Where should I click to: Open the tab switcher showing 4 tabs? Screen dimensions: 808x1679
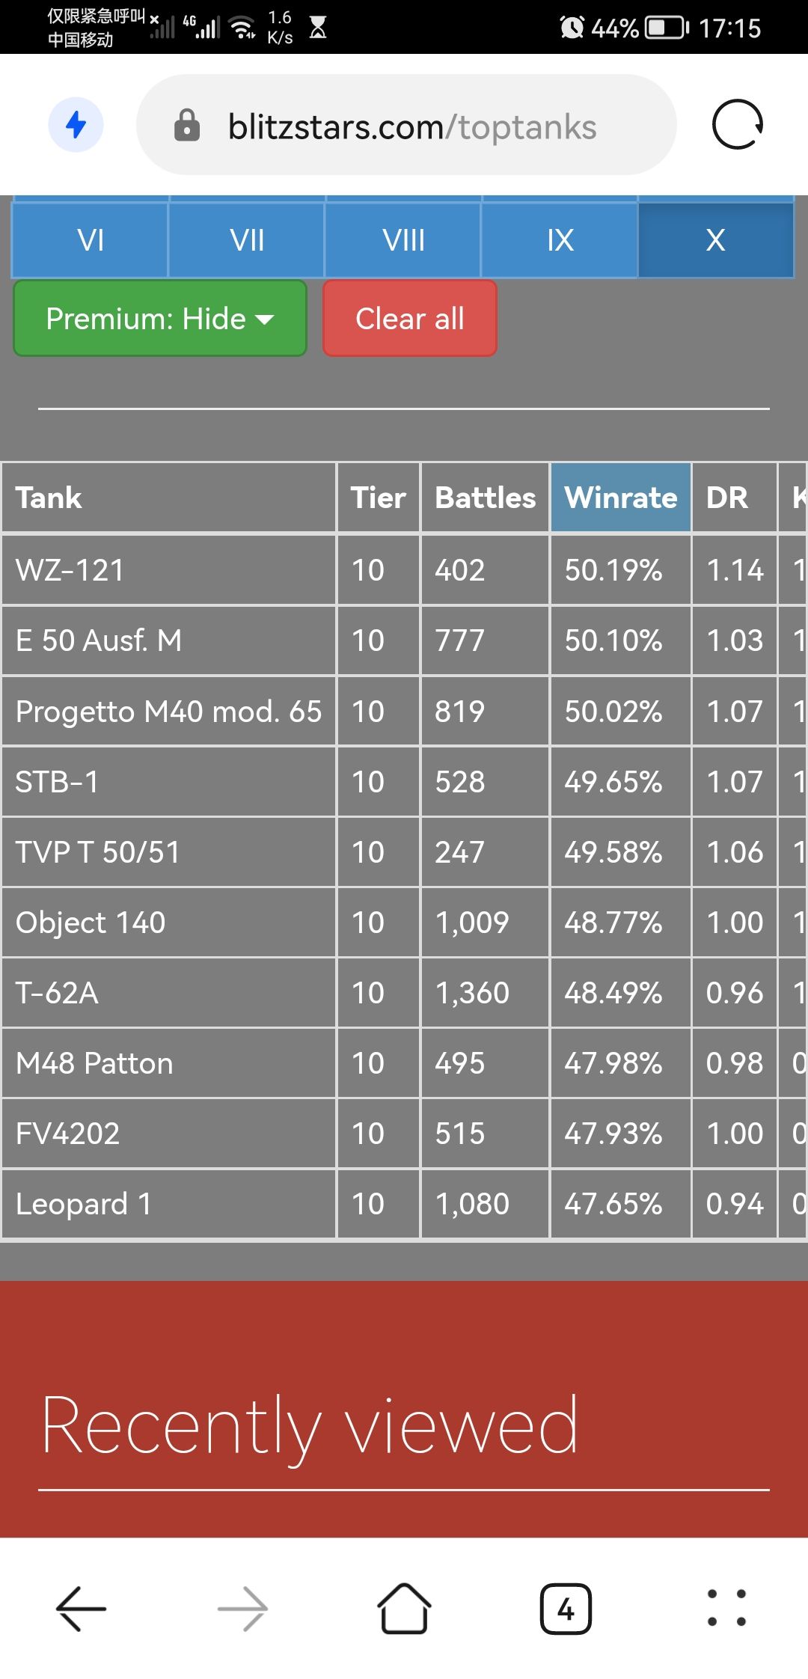(x=566, y=1608)
